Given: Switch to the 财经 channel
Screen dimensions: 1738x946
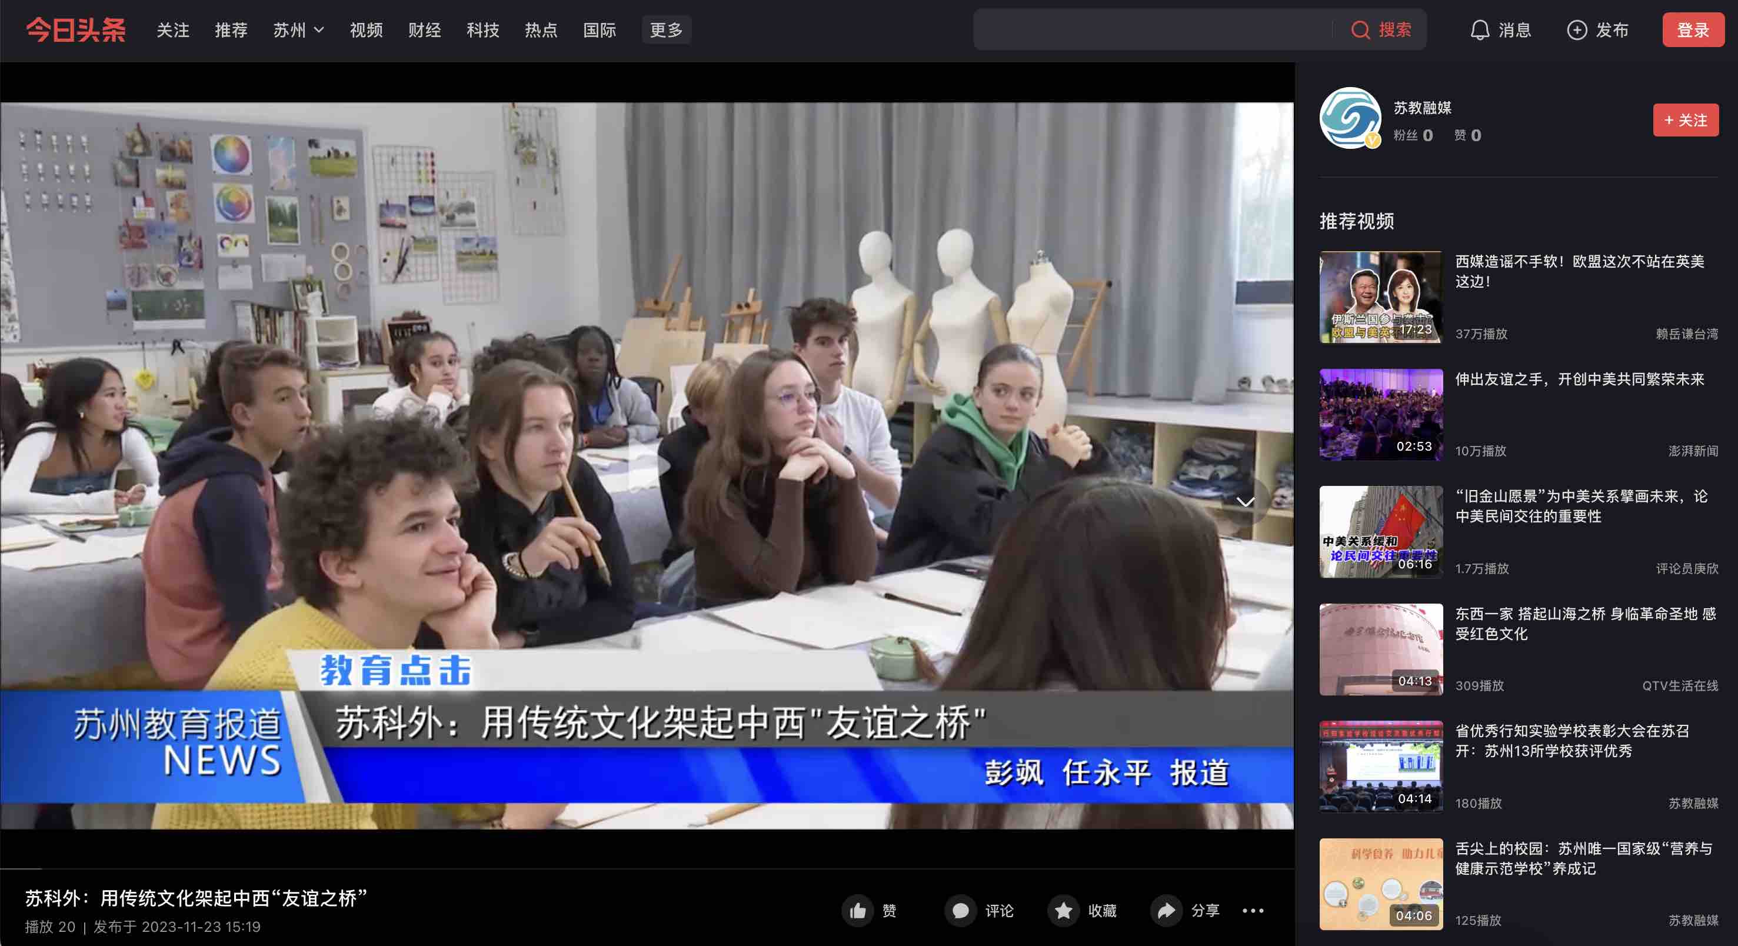Looking at the screenshot, I should [424, 29].
